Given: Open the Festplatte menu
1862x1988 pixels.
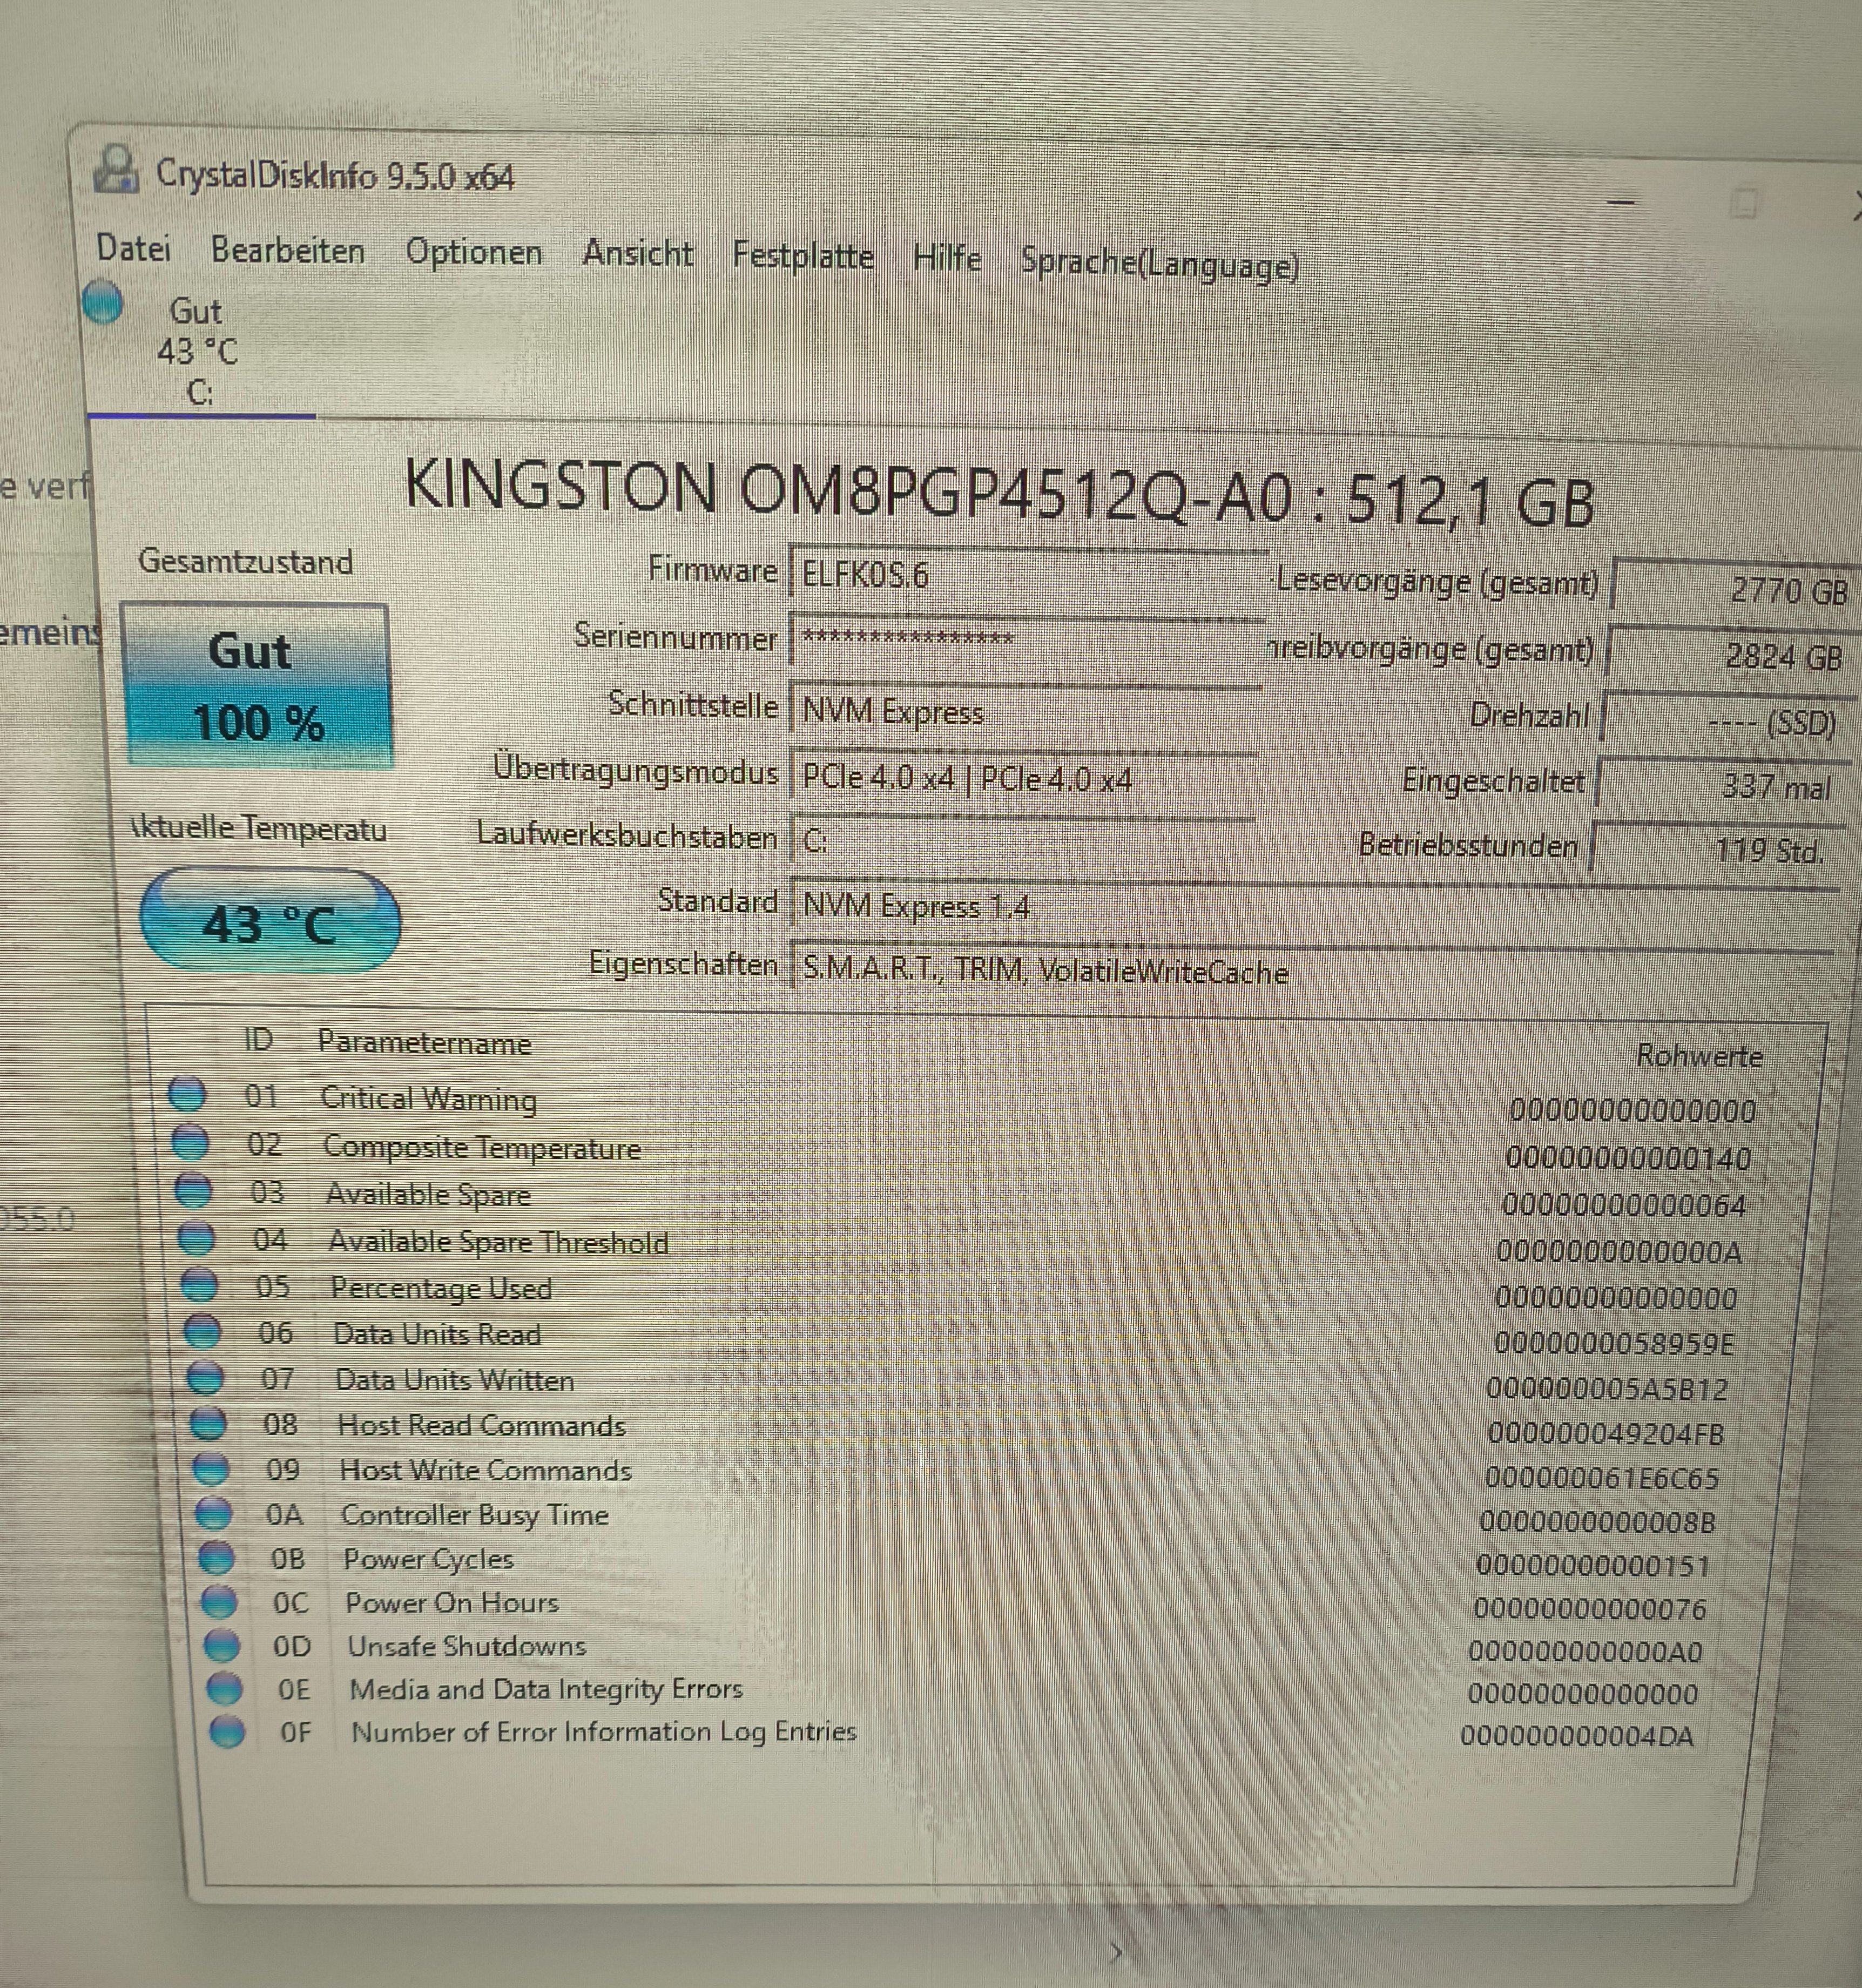Looking at the screenshot, I should (803, 256).
